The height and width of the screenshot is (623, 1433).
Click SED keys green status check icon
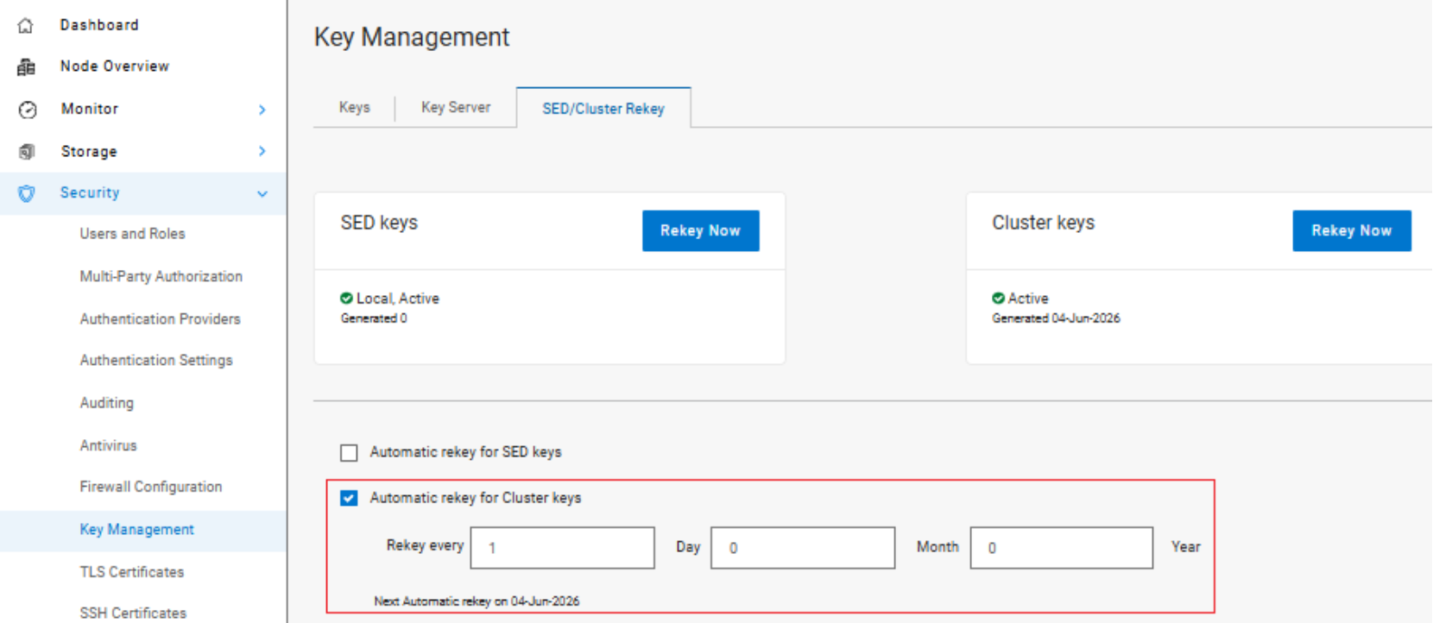tap(346, 298)
